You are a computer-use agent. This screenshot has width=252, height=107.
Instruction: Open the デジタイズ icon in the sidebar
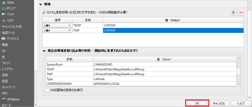tap(4, 39)
